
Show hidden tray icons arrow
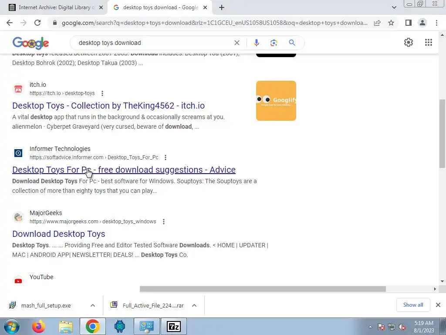coord(370,327)
